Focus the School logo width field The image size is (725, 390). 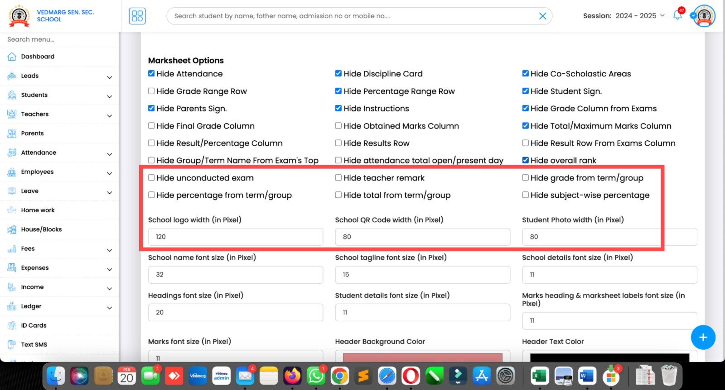coord(236,237)
